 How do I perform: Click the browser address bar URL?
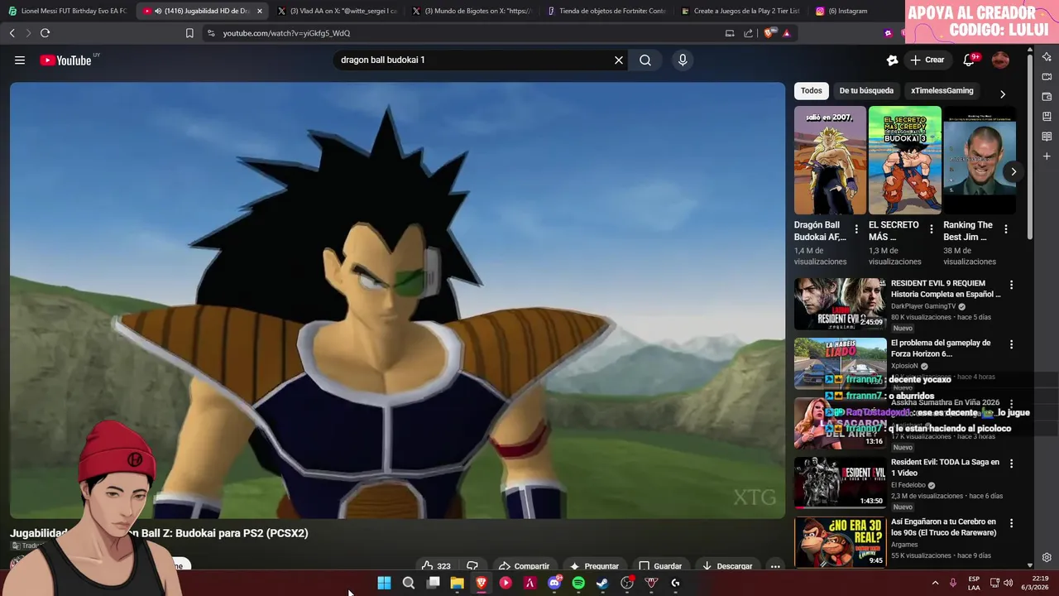click(x=287, y=33)
